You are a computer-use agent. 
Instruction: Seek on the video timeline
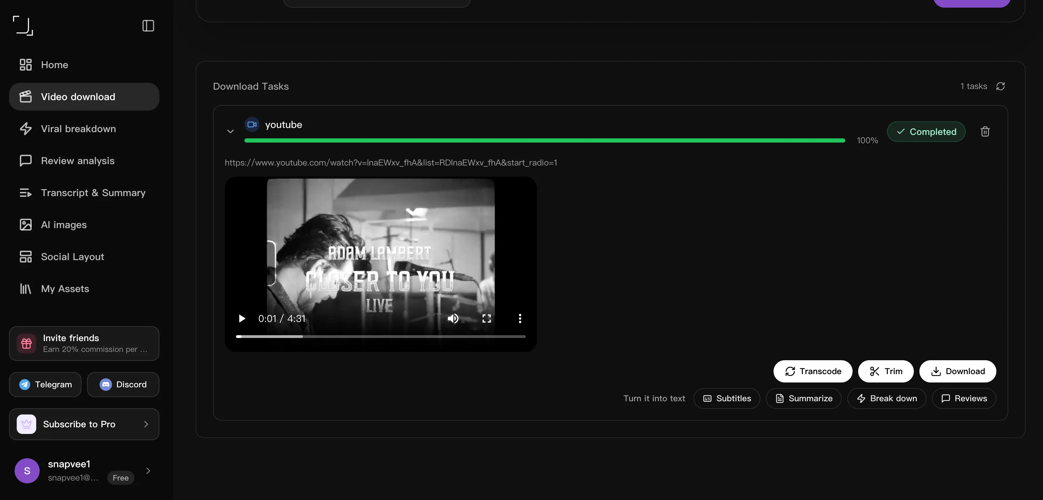381,337
